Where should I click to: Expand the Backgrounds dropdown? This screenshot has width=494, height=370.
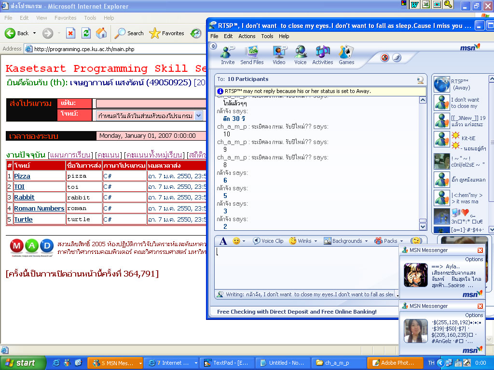point(367,241)
